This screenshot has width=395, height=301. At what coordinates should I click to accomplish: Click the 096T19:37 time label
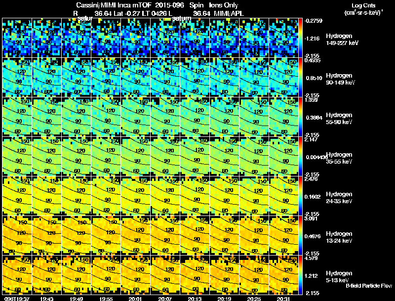[17, 299]
